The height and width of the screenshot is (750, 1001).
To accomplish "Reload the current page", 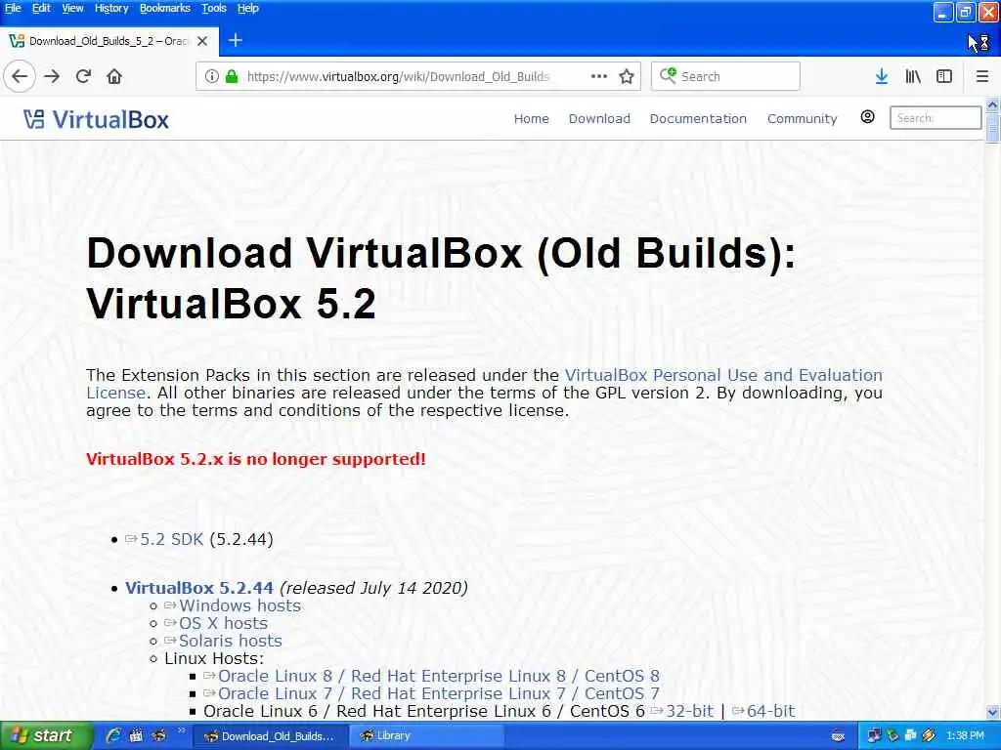I will [x=83, y=76].
